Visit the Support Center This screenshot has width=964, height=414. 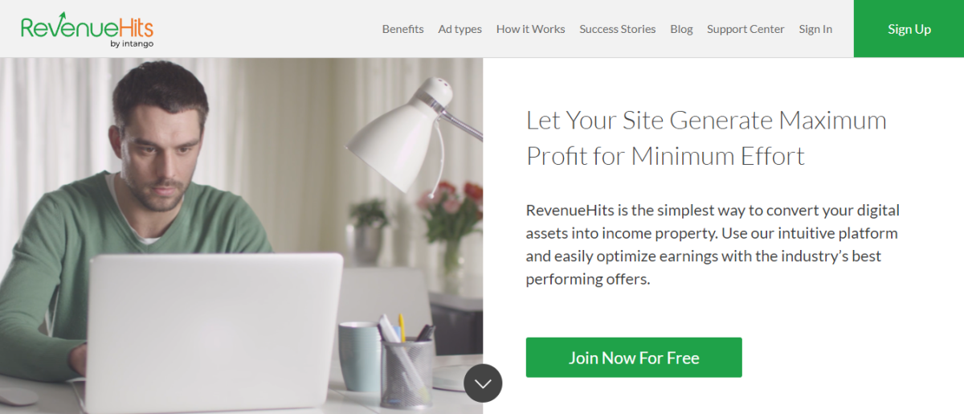745,29
